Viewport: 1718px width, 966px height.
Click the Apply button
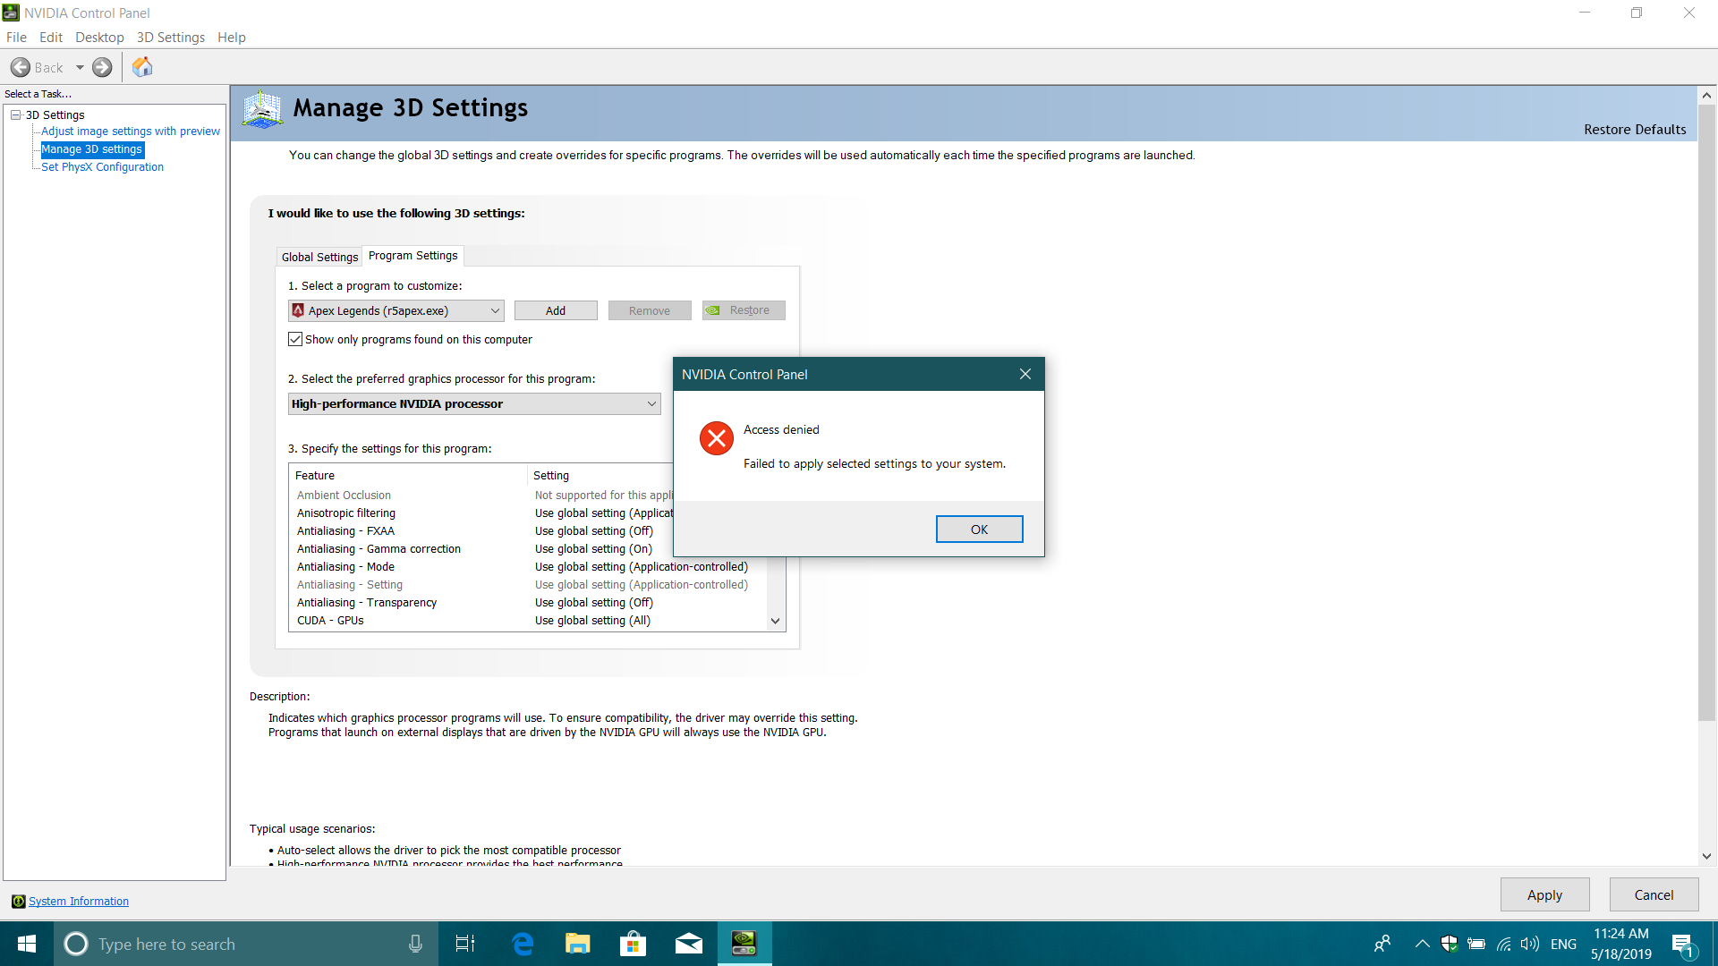pyautogui.click(x=1544, y=894)
